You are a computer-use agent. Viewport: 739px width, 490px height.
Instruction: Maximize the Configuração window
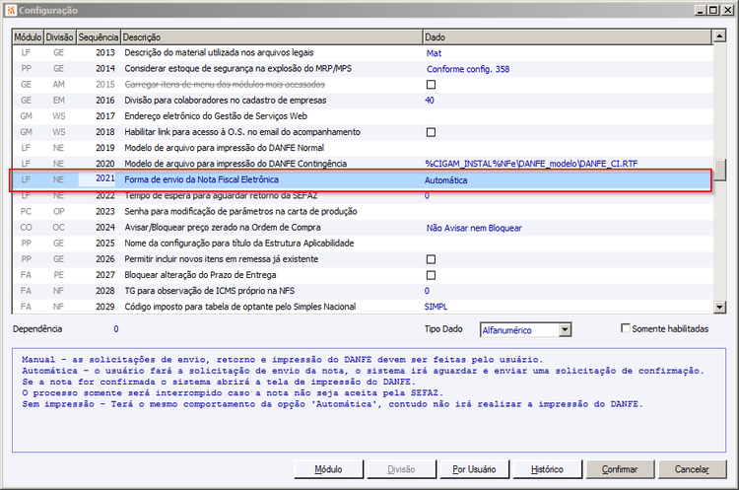tap(713, 11)
